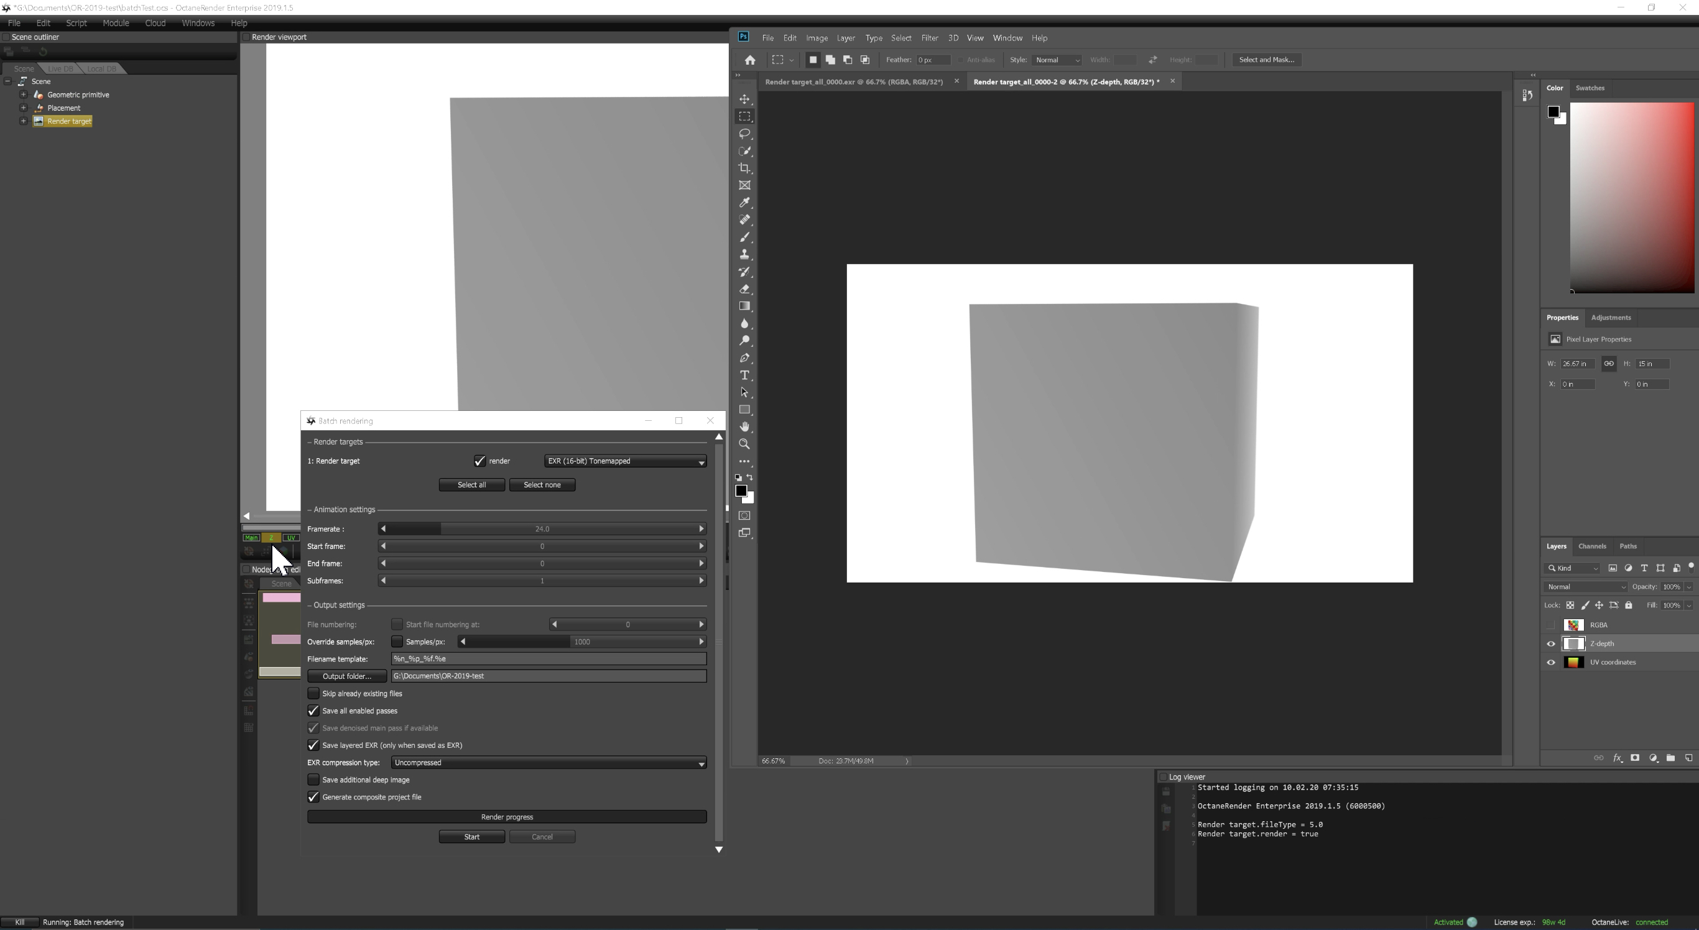Screen dimensions: 1699x930
Task: Click the Output folder... button
Action: 346,676
